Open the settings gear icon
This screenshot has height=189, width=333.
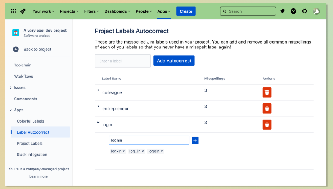point(304,11)
